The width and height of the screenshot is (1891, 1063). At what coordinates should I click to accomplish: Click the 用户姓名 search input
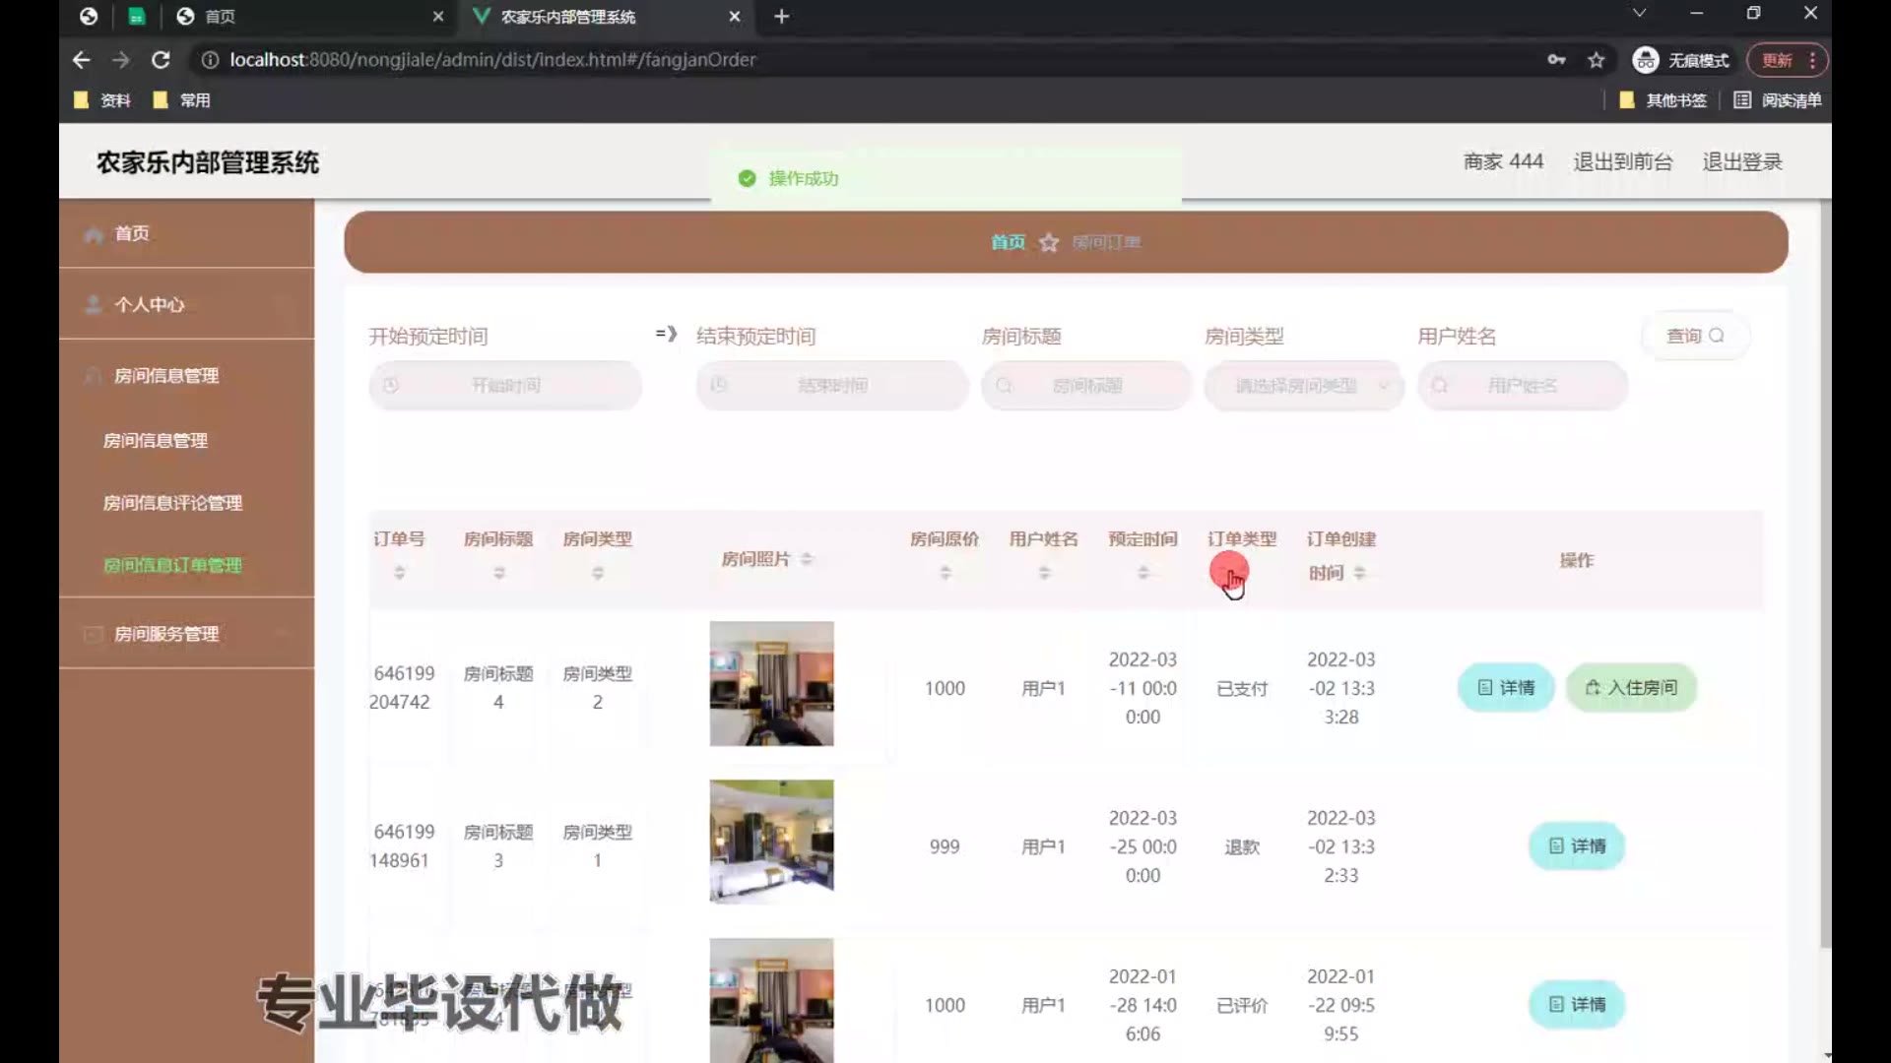click(1523, 386)
